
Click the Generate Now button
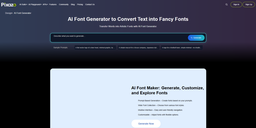point(146,124)
